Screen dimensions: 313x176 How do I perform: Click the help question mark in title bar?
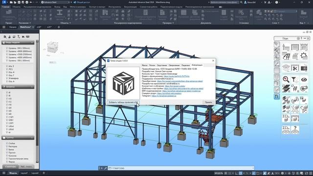(x=276, y=2)
